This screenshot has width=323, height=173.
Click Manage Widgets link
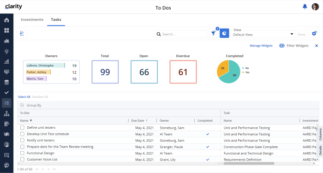click(261, 46)
